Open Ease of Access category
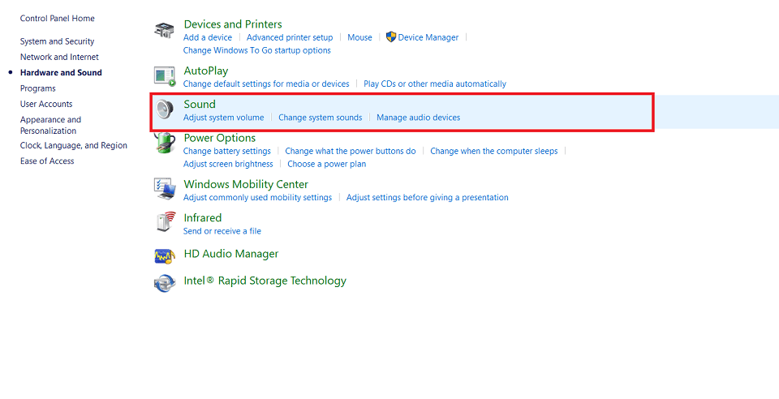This screenshot has height=399, width=779. pos(47,161)
